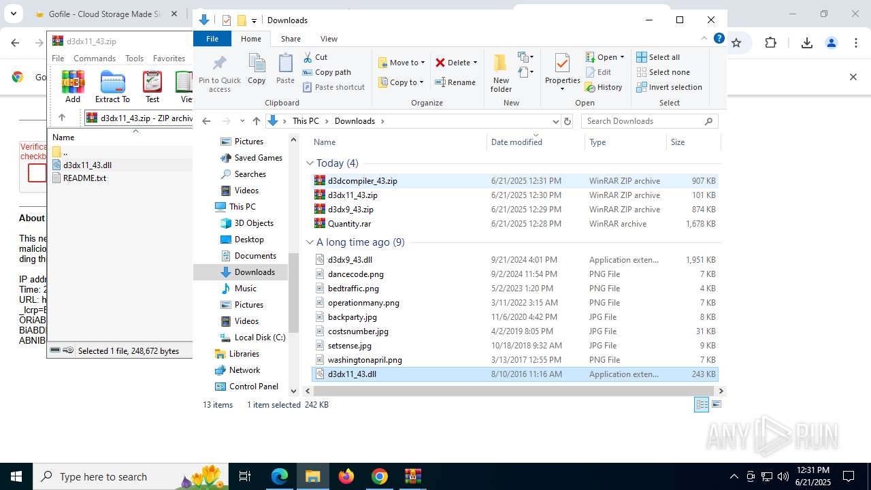Click the Cut scissors icon
Screen dimensions: 871x490
(308, 57)
